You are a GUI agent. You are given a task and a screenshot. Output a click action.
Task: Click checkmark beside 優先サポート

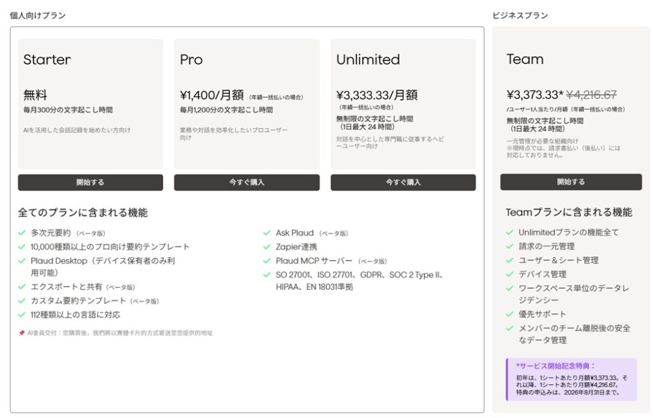(510, 314)
